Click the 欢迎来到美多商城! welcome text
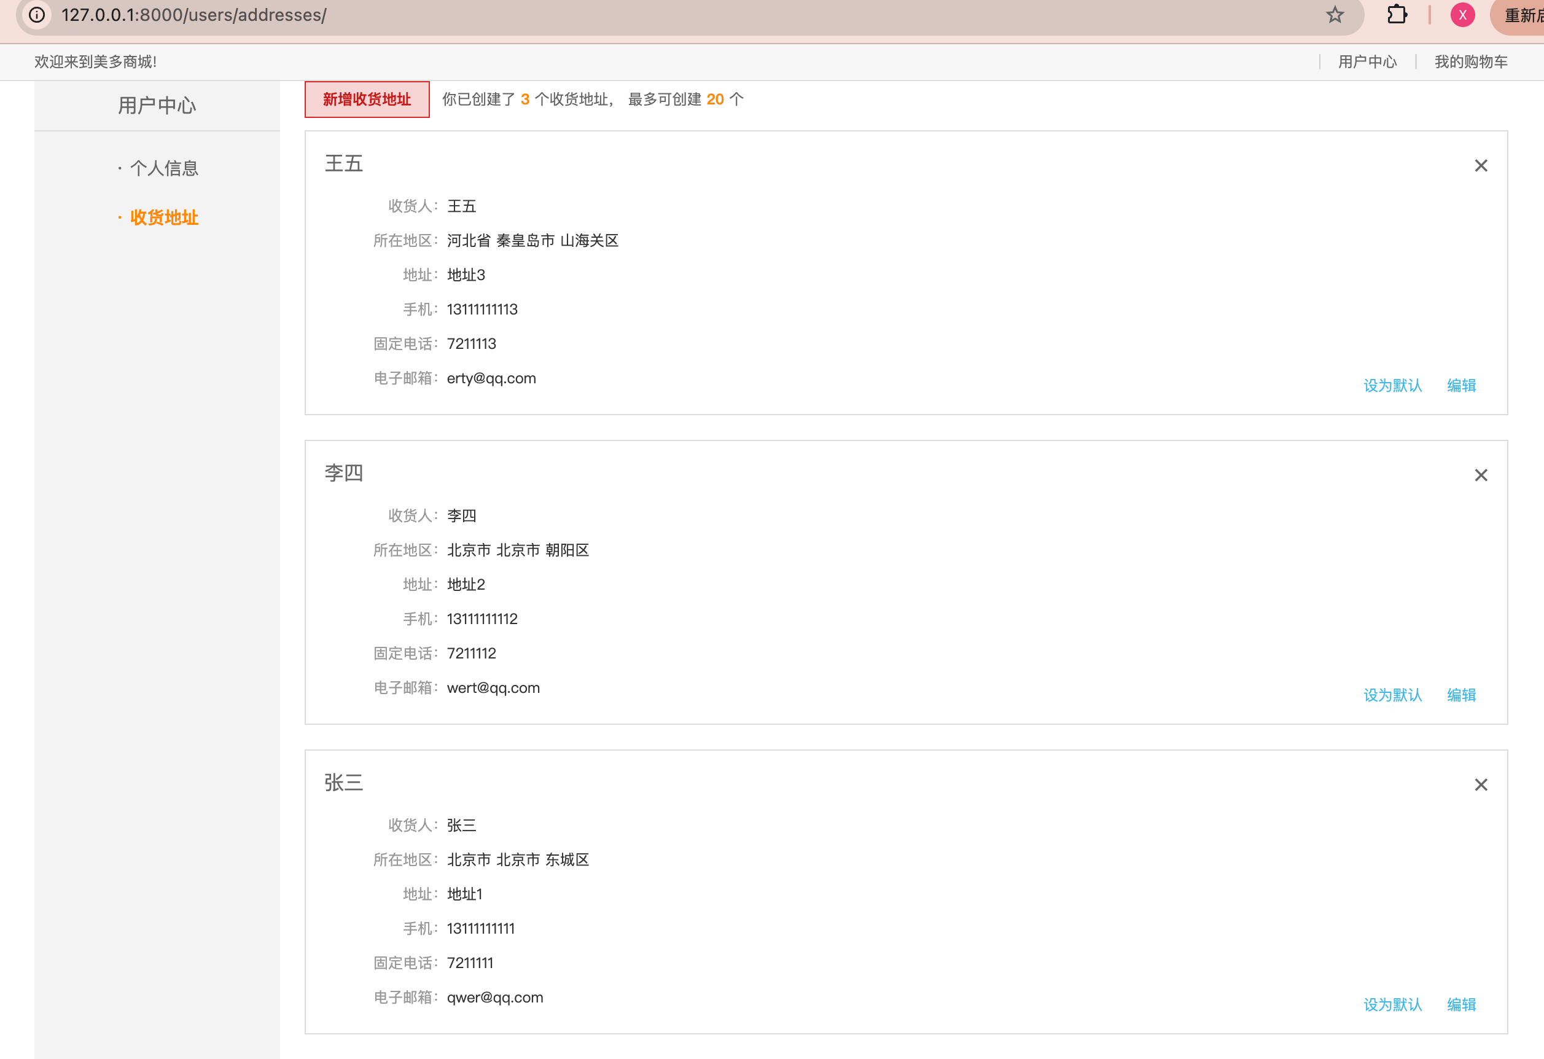Screen dimensions: 1544x1059 (96, 62)
